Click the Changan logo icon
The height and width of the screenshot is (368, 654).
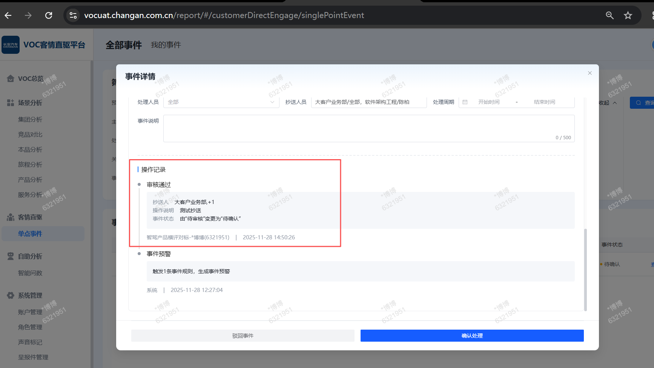[x=11, y=45]
